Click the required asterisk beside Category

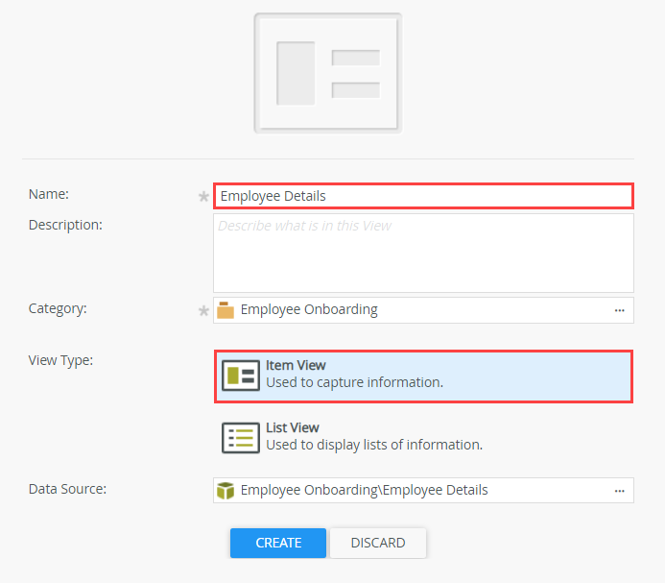point(202,311)
